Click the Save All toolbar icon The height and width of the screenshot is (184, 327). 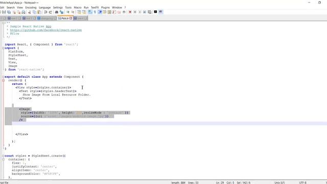pos(9,12)
